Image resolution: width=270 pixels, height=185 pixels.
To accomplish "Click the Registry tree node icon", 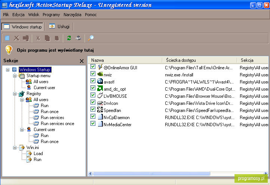I will pyautogui.click(x=22, y=94).
